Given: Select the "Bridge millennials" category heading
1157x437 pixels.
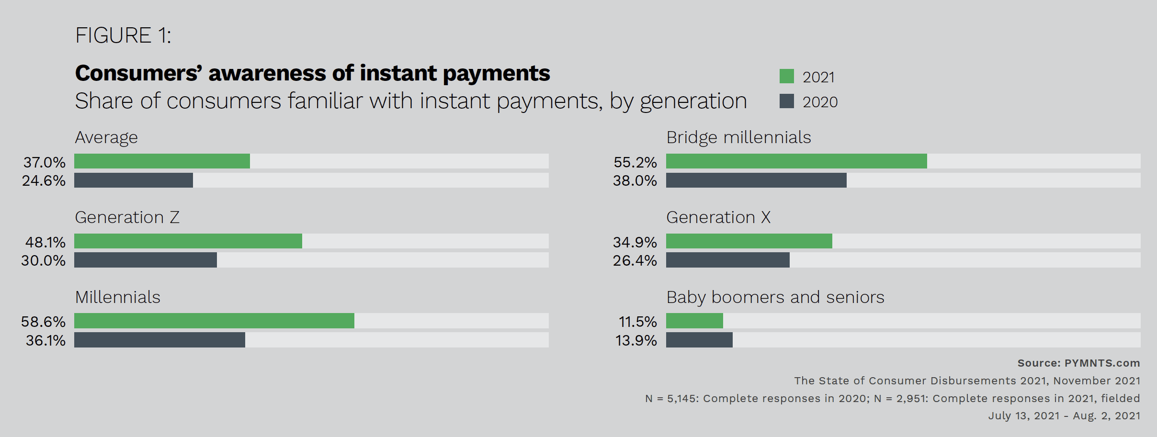Looking at the screenshot, I should [x=738, y=138].
